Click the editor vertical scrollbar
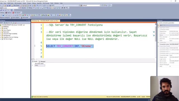This screenshot has height=101, width=179. [156, 34]
